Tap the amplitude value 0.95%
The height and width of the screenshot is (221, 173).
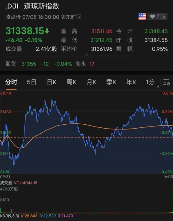coord(160,49)
